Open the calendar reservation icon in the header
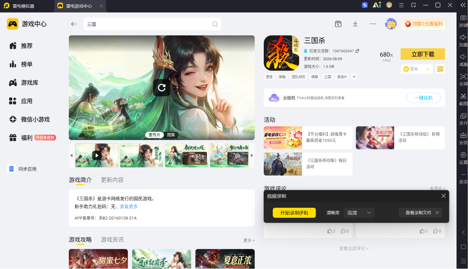 click(x=338, y=24)
